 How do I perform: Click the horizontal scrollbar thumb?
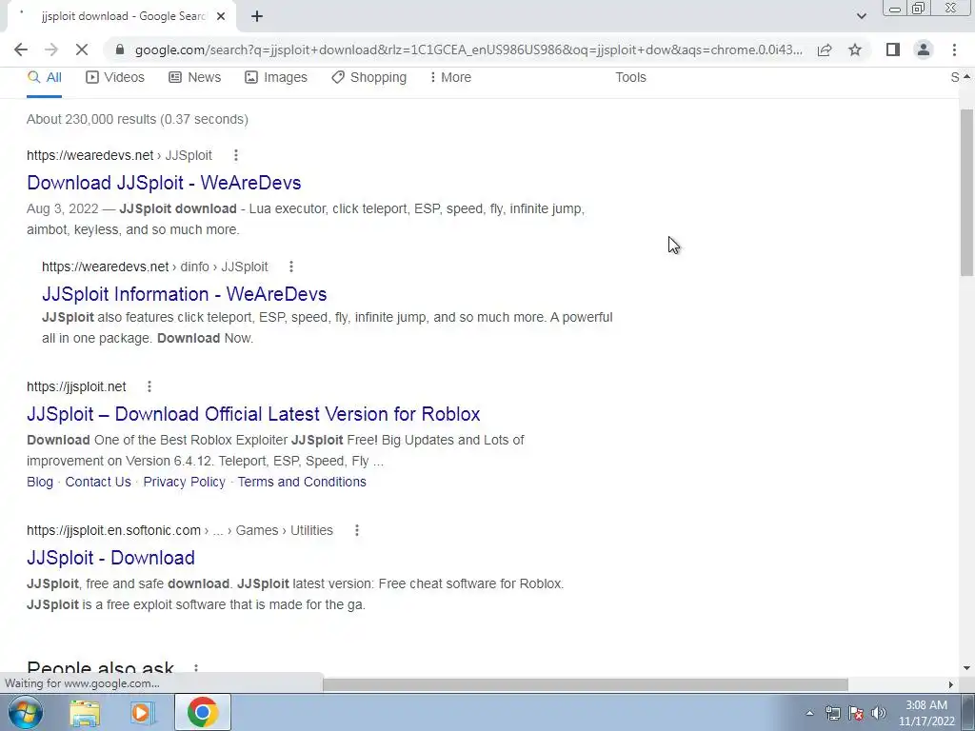tap(586, 684)
